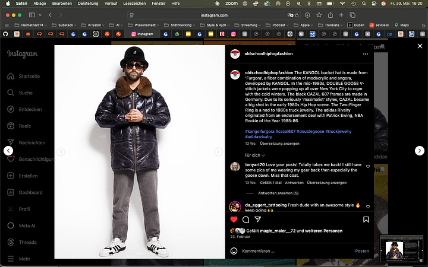Click instagram.com address bar
Screen dimensions: 428x267
tap(214, 15)
